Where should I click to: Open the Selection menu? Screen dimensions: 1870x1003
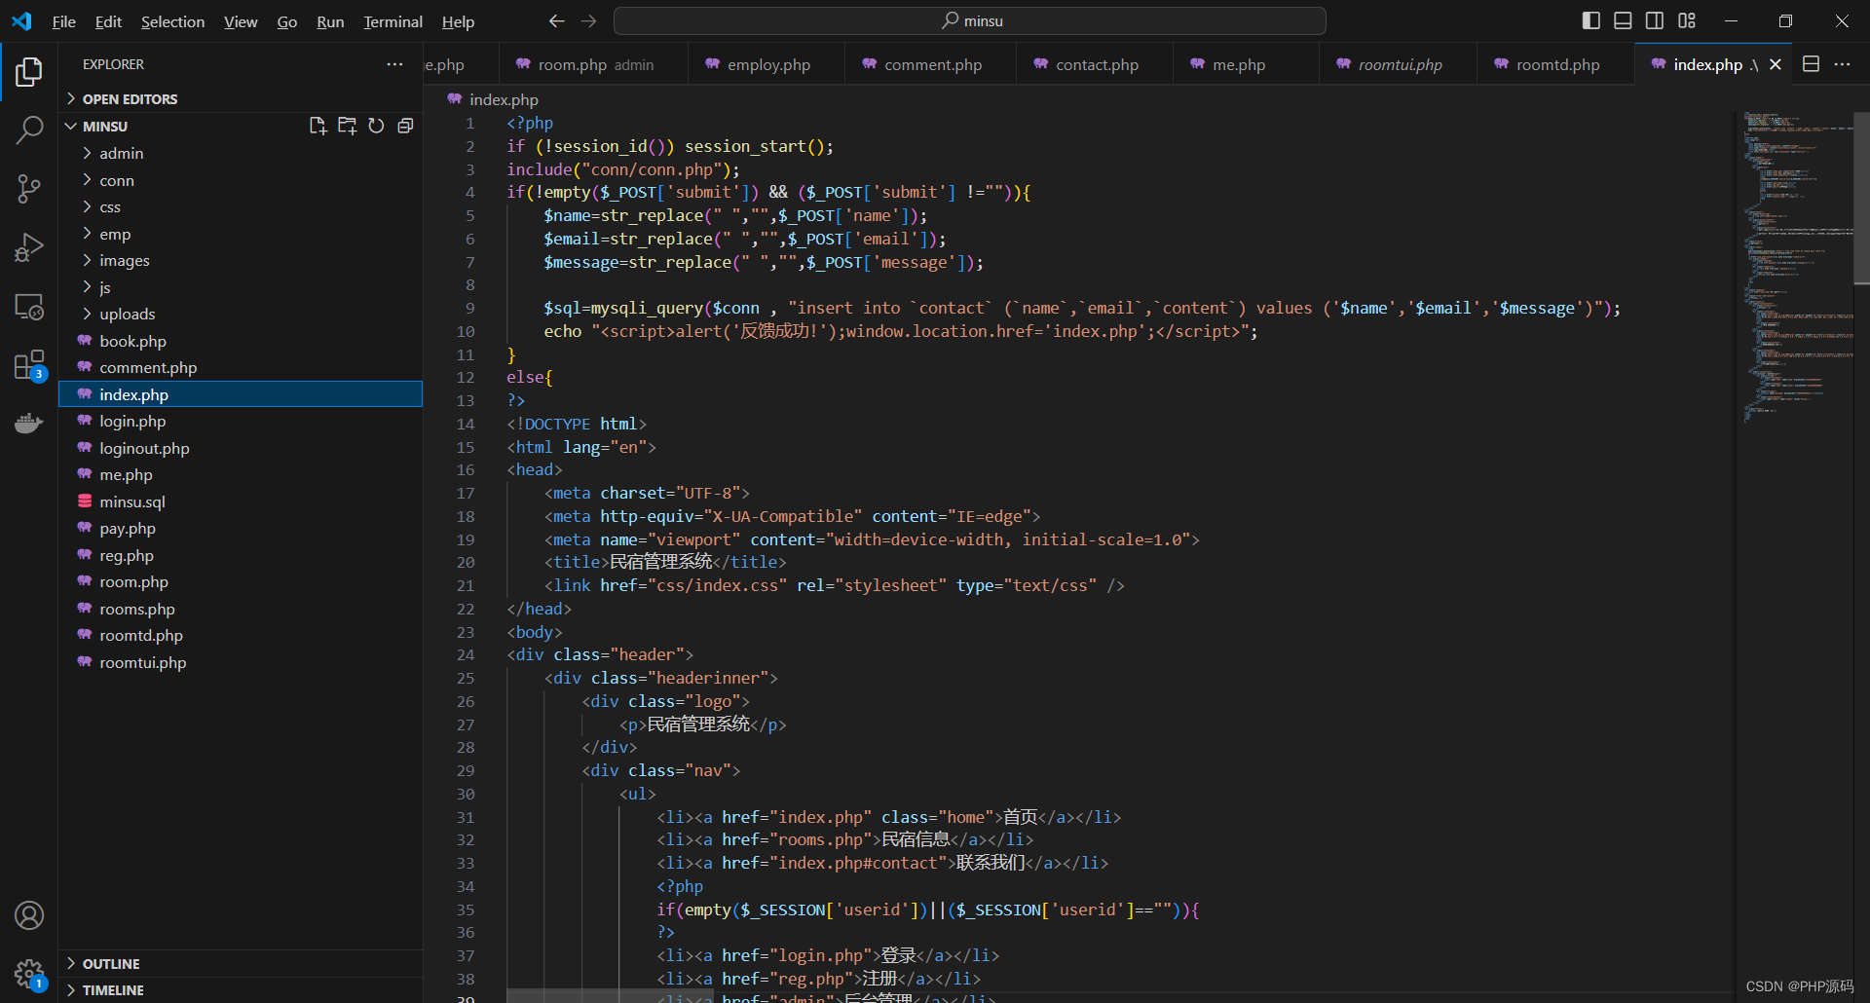click(172, 21)
